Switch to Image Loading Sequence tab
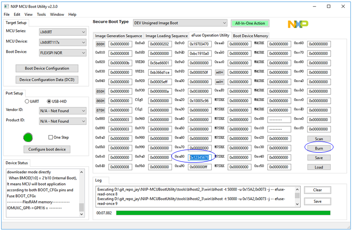This screenshot has height=231, width=352. tap(167, 36)
